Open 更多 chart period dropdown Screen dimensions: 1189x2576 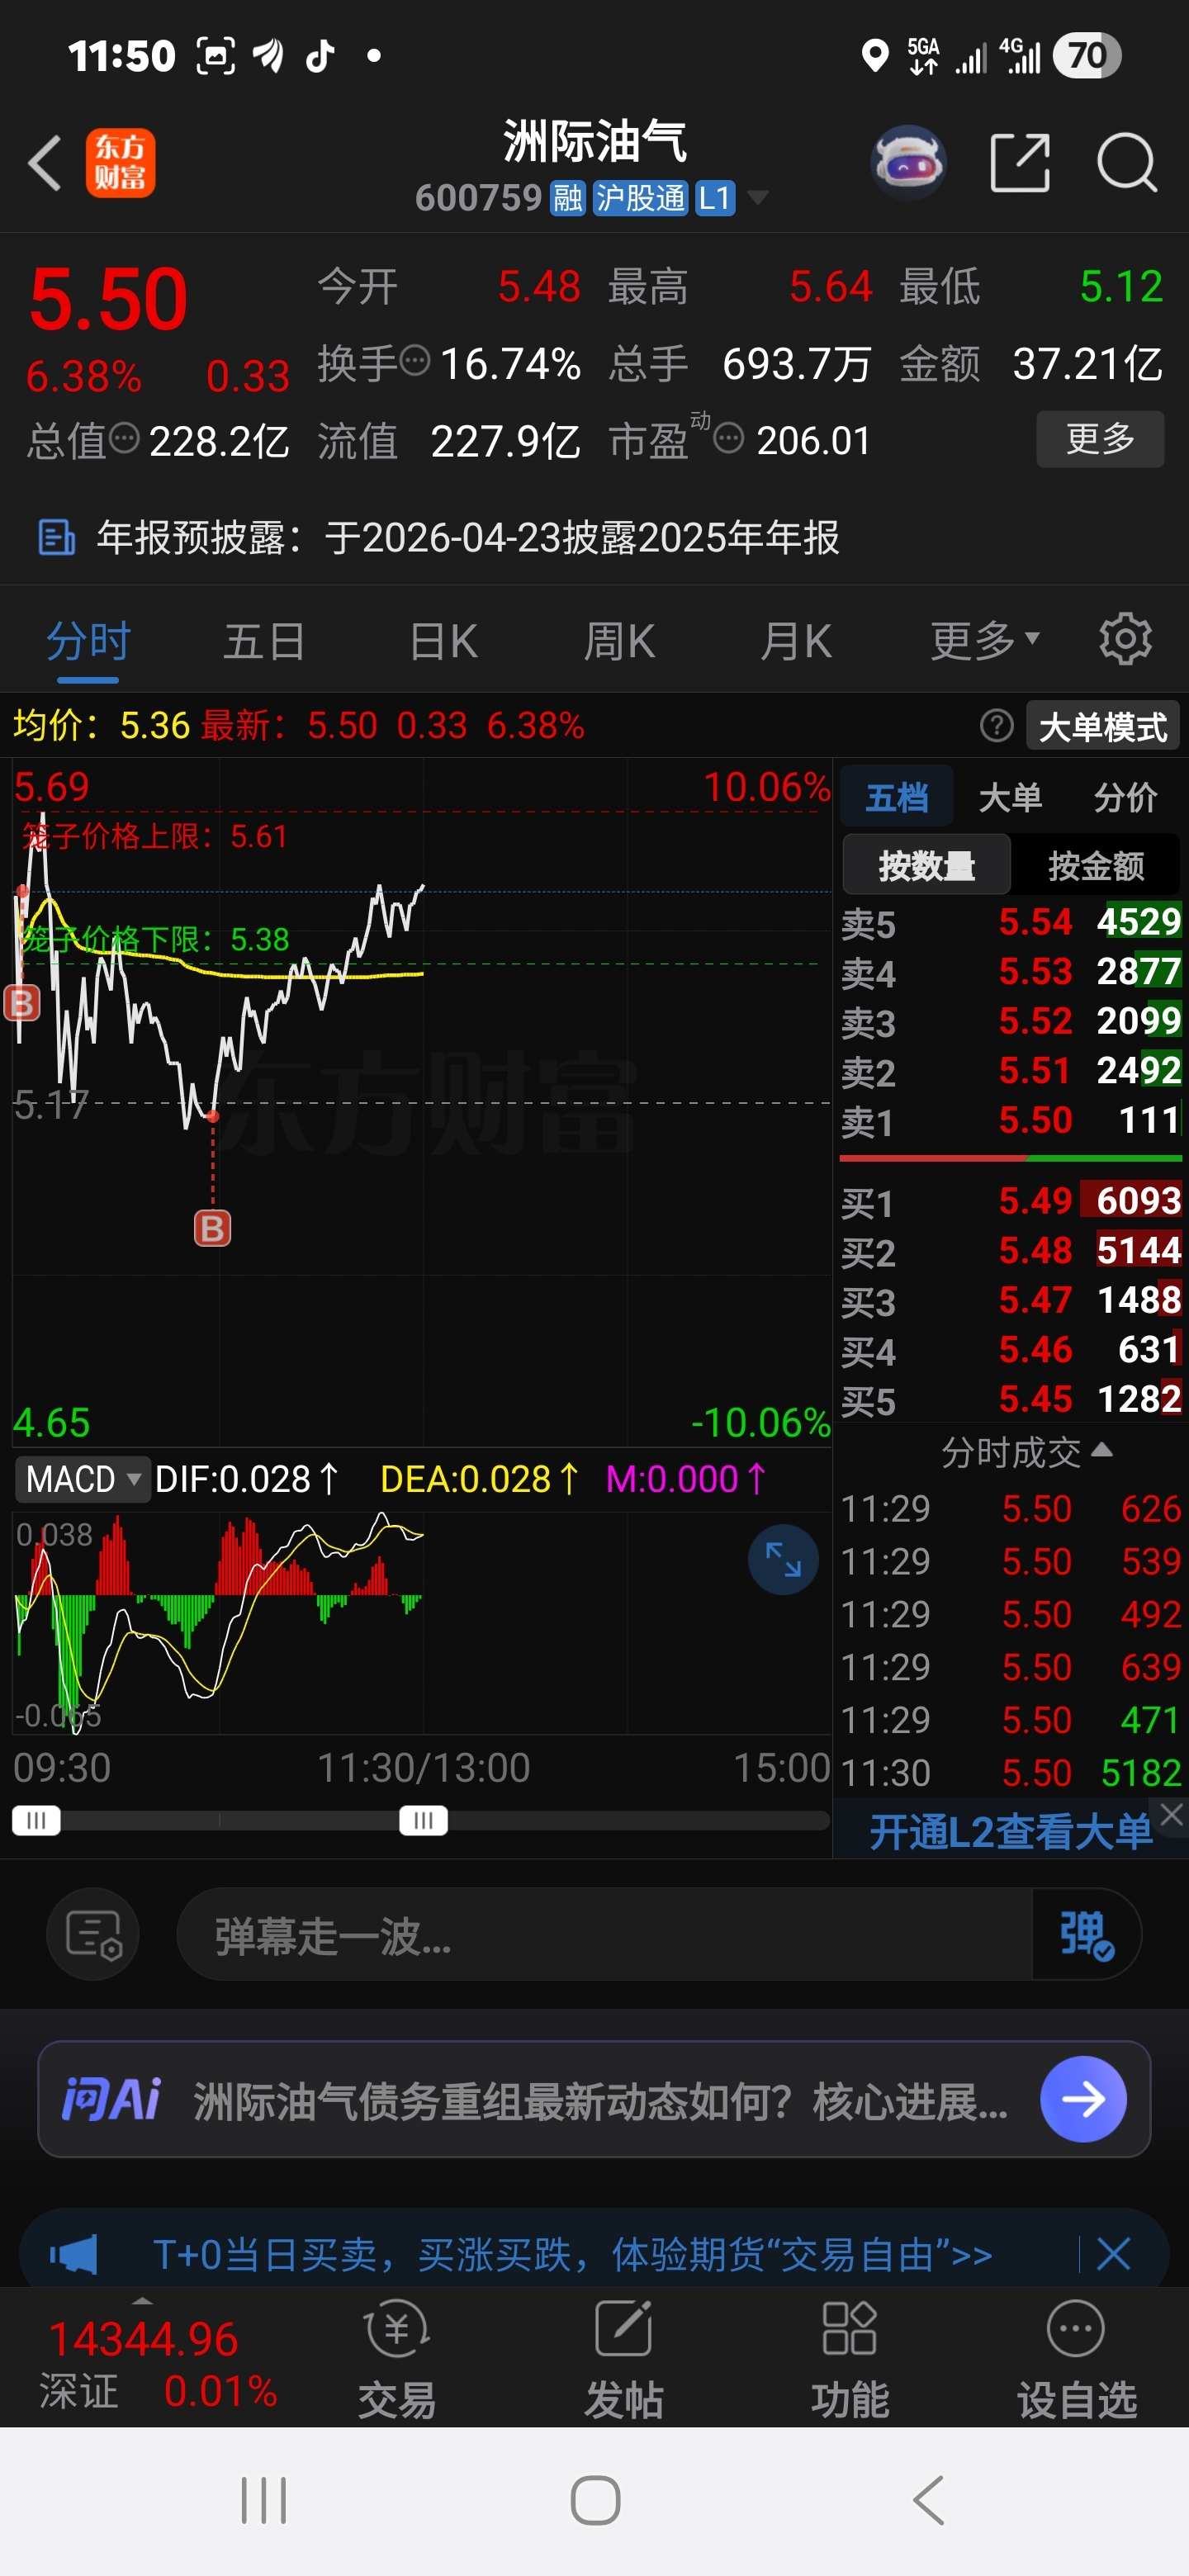[985, 639]
